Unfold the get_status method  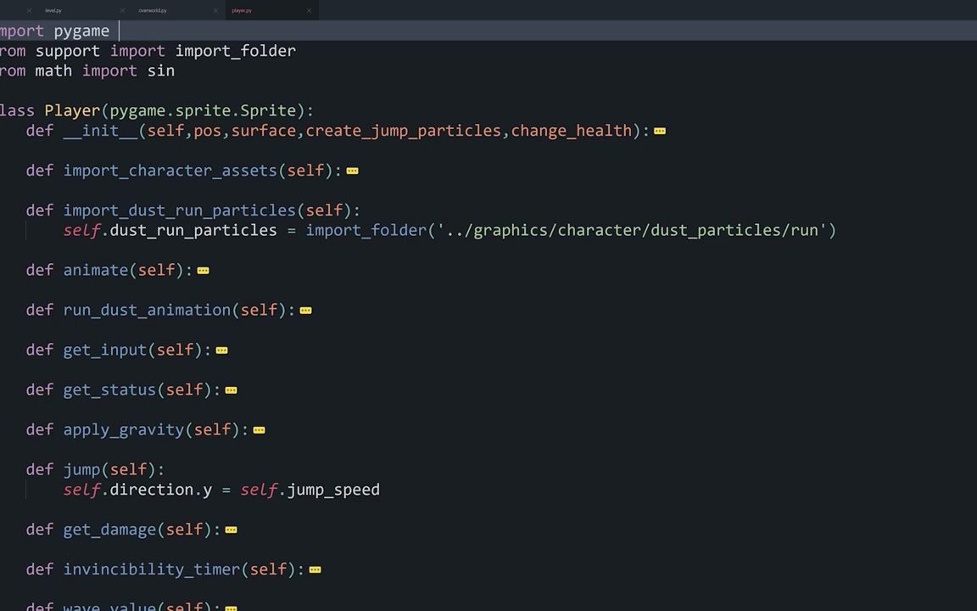point(231,390)
